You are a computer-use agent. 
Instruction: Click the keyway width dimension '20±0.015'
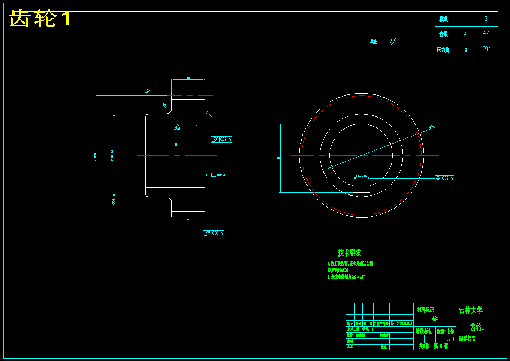coord(361,176)
